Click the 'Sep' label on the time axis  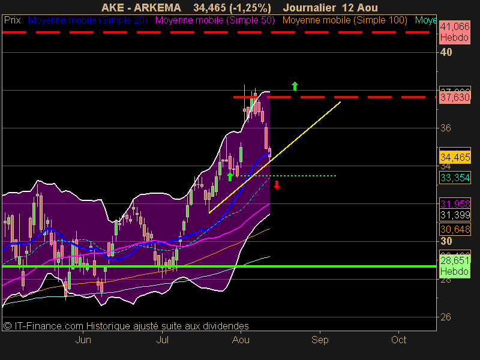(320, 340)
